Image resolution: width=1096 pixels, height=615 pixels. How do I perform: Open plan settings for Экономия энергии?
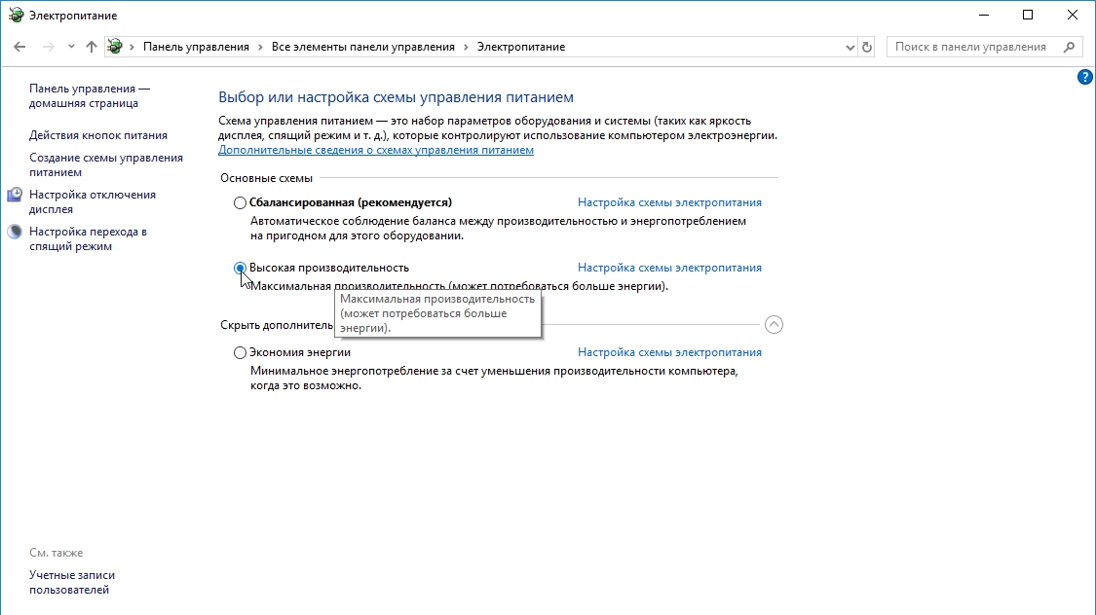669,352
